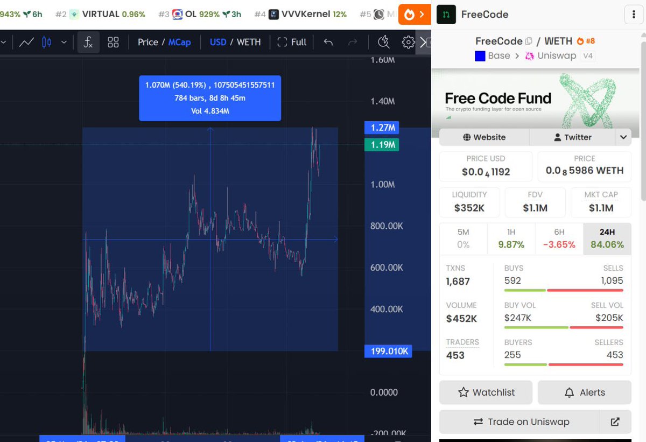Collapse the side panel arrow
The height and width of the screenshot is (442, 646).
[424, 42]
